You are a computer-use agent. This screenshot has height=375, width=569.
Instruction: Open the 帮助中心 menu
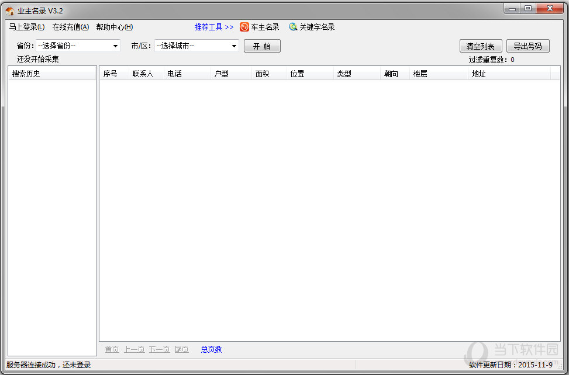pos(115,27)
